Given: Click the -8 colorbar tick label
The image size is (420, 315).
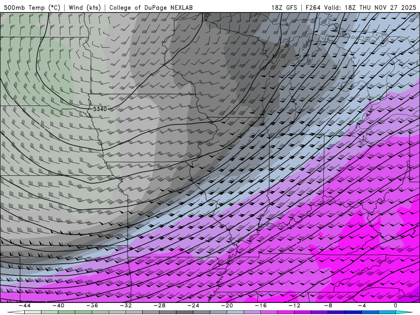Looking at the screenshot, I should tap(328, 306).
